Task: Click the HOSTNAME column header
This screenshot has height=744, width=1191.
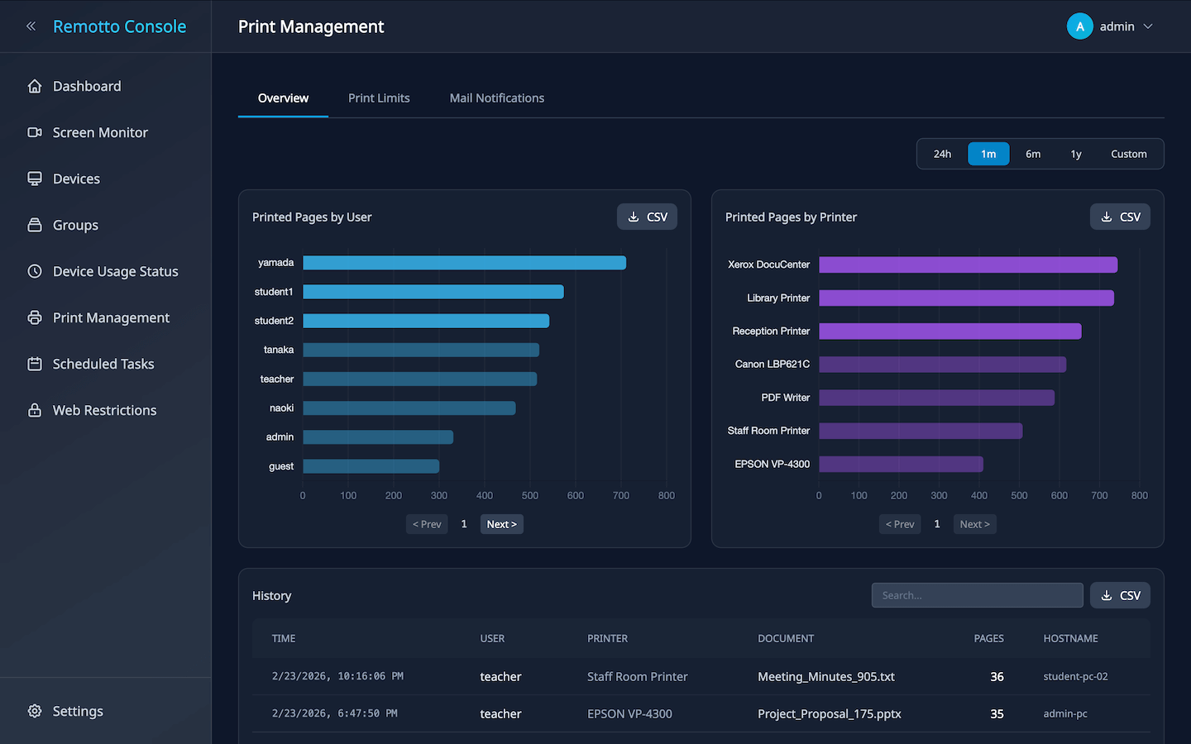Action: click(x=1070, y=638)
